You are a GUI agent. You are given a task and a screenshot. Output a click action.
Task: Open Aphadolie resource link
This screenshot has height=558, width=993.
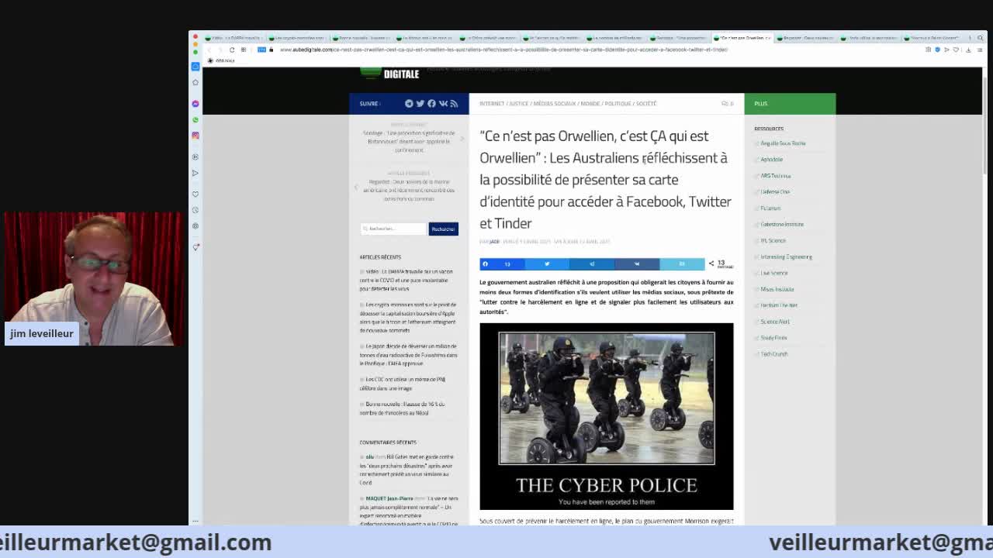coord(772,160)
